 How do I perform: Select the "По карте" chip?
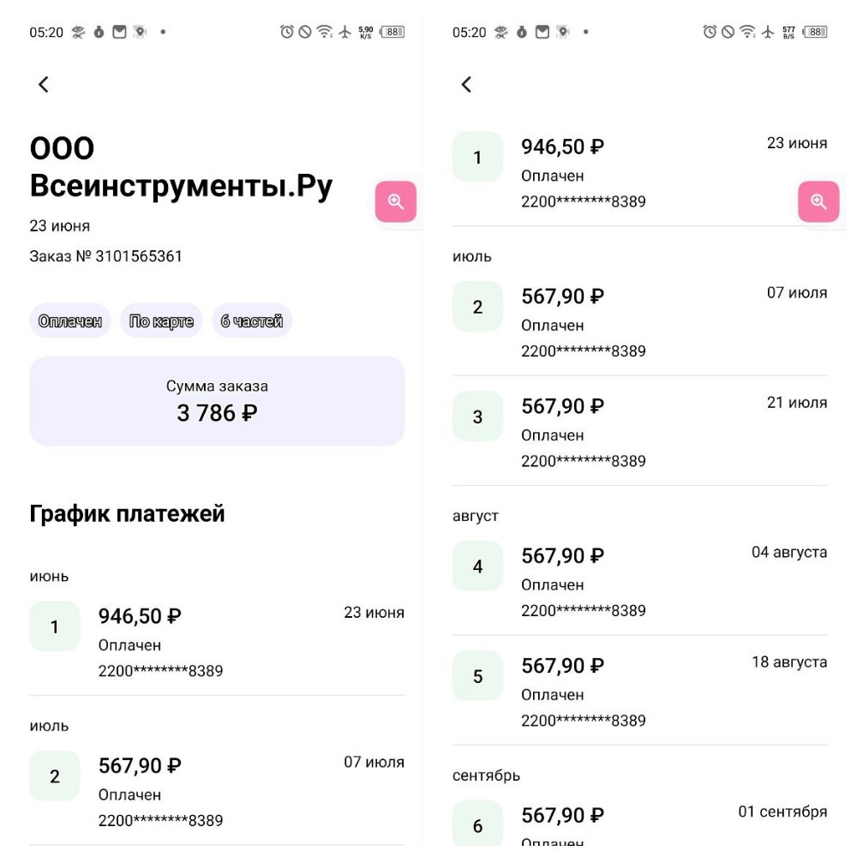pyautogui.click(x=161, y=321)
